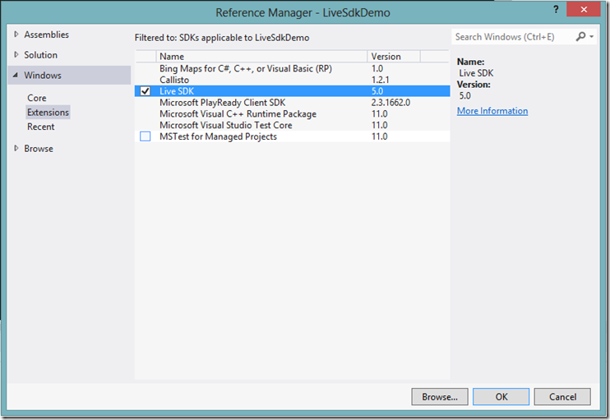Open the Recent subcategory

pyautogui.click(x=40, y=127)
